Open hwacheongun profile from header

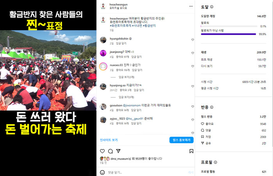(x=118, y=5)
